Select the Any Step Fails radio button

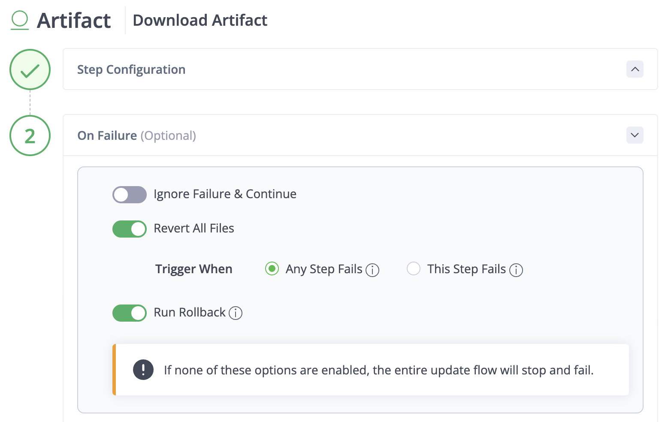(x=272, y=269)
